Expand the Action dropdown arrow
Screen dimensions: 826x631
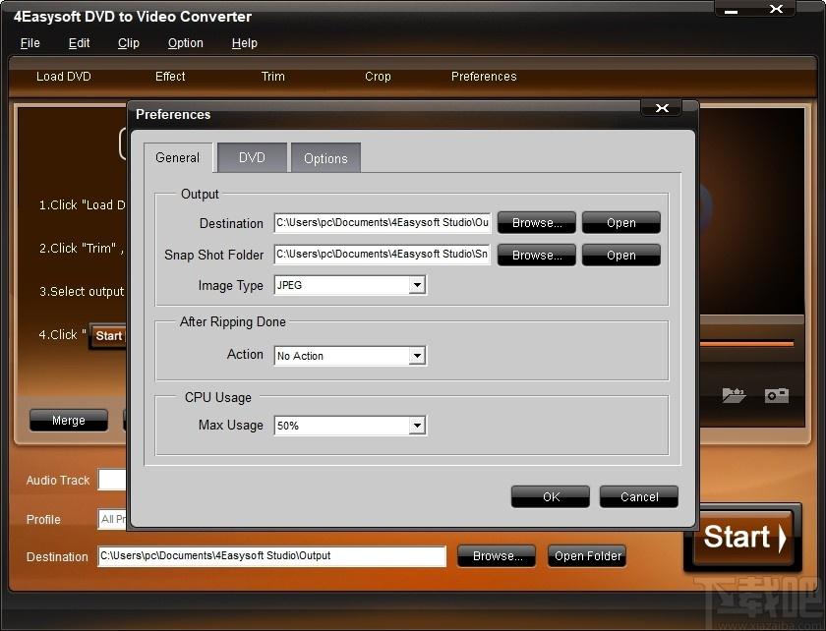coord(417,356)
